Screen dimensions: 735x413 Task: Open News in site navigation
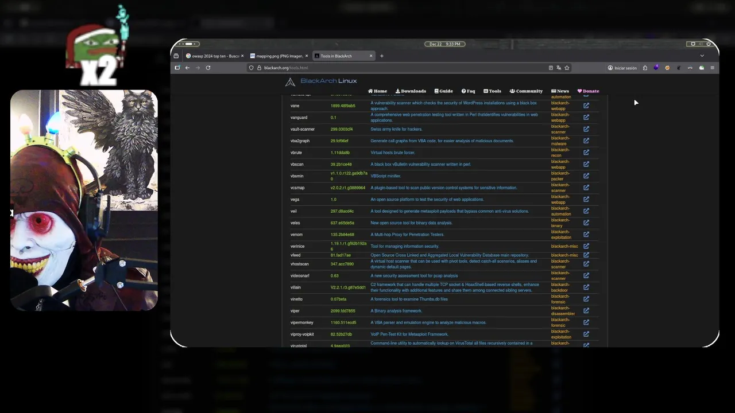coord(560,91)
